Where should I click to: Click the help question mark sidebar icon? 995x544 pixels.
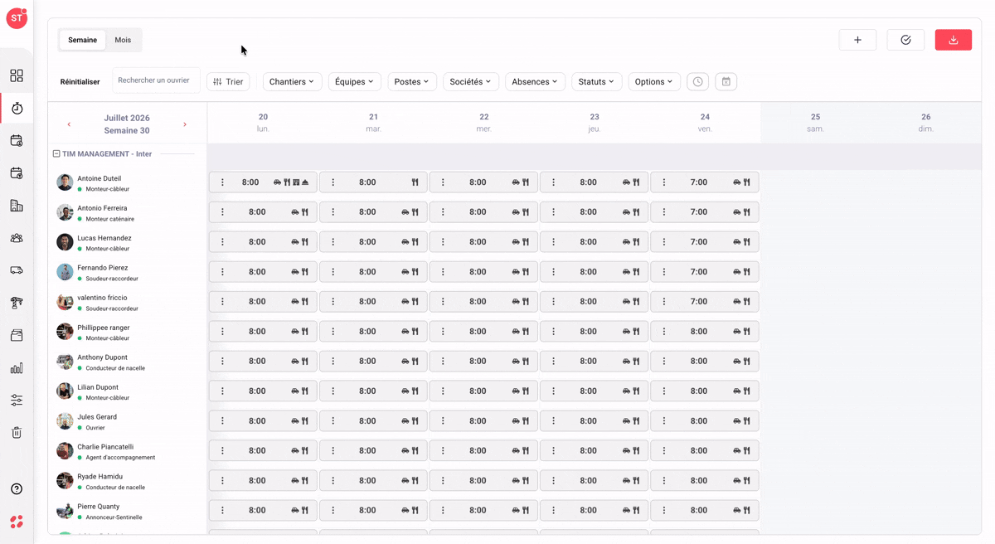17,489
